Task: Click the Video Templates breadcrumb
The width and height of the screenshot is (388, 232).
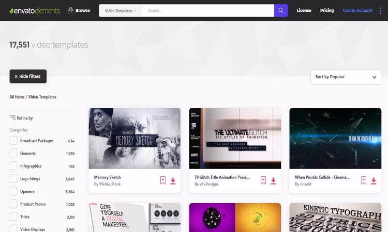Action: tap(42, 97)
